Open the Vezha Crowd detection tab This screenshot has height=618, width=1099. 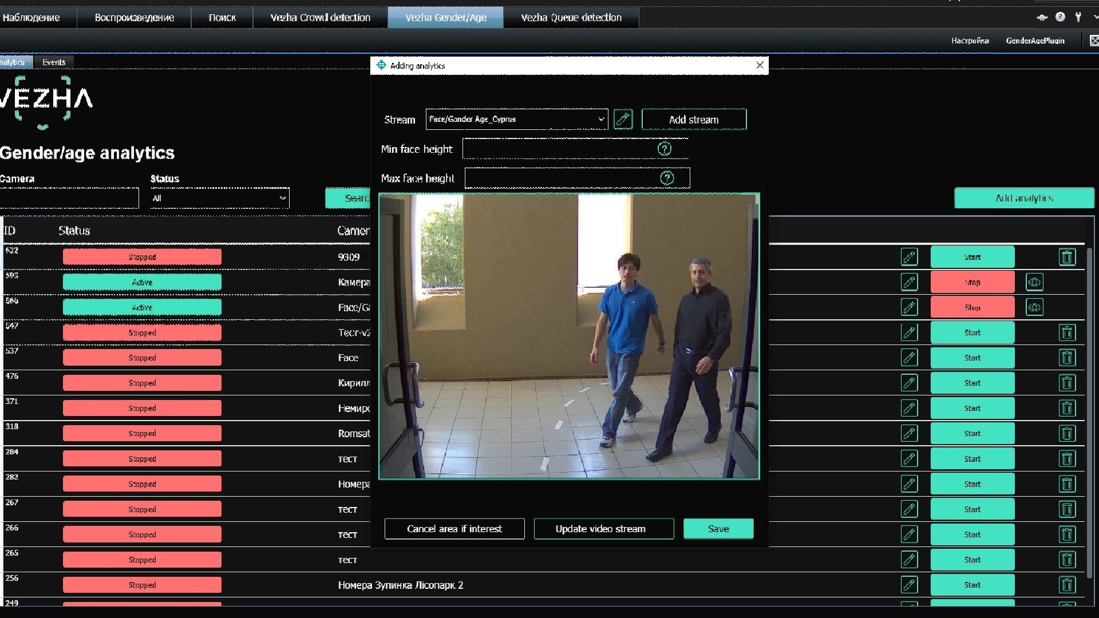[x=320, y=18]
